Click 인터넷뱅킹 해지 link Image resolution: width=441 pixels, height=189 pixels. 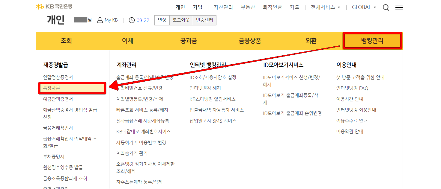[x=205, y=88]
